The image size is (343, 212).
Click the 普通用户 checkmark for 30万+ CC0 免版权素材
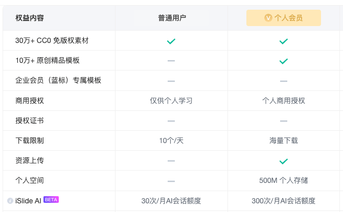[171, 41]
